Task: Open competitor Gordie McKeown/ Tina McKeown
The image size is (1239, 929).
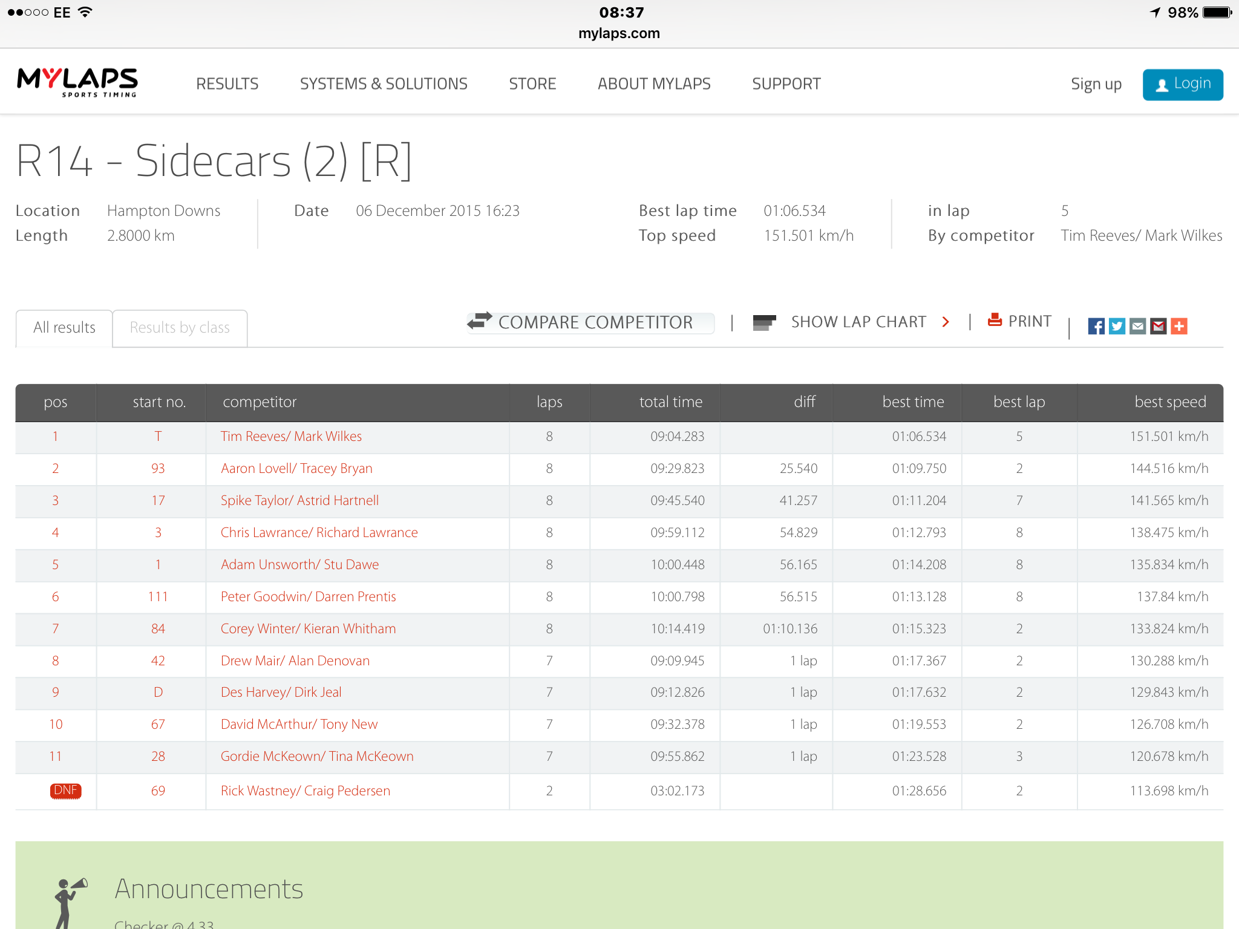Action: click(x=317, y=756)
